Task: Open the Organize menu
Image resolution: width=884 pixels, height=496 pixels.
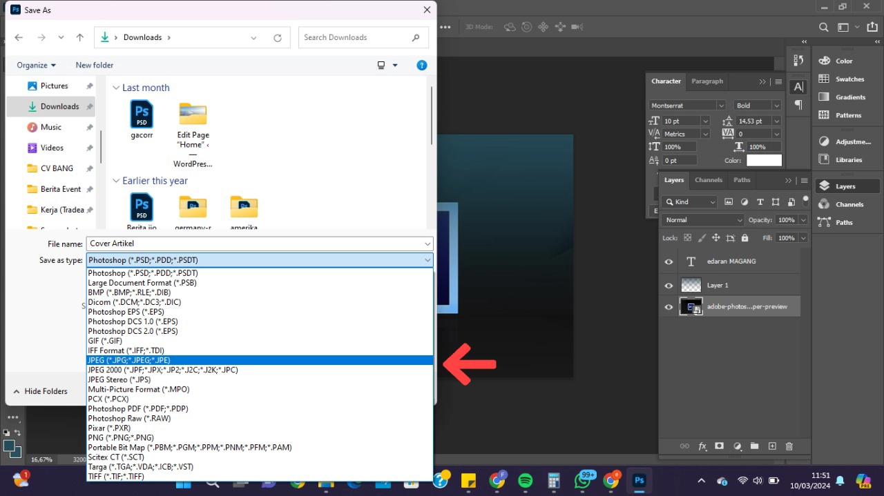Action: [37, 65]
